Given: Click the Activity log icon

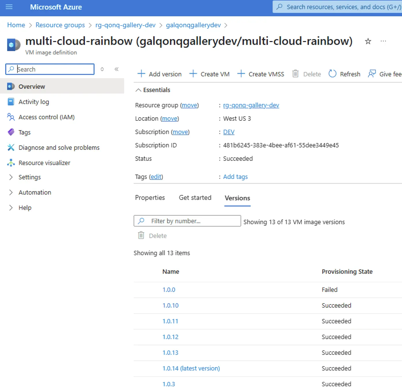Looking at the screenshot, I should coord(11,102).
